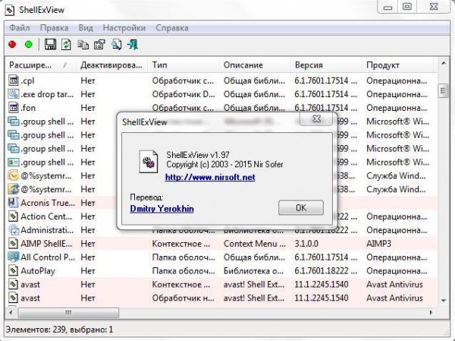The width and height of the screenshot is (455, 341).
Task: Open the Dmitry Yerokhin translator link
Action: (162, 209)
